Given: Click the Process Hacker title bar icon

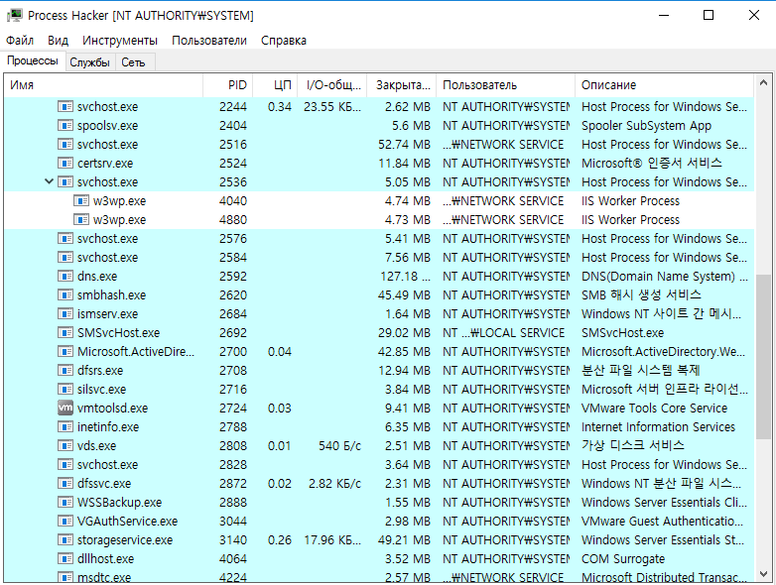Looking at the screenshot, I should click(15, 15).
